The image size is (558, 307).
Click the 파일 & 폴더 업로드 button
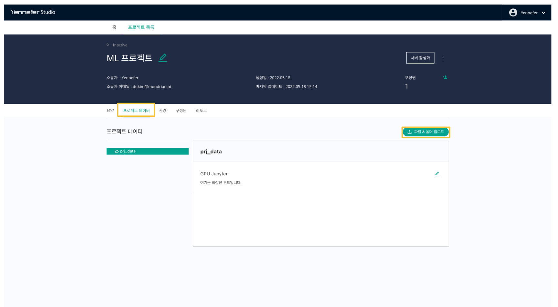[426, 132]
